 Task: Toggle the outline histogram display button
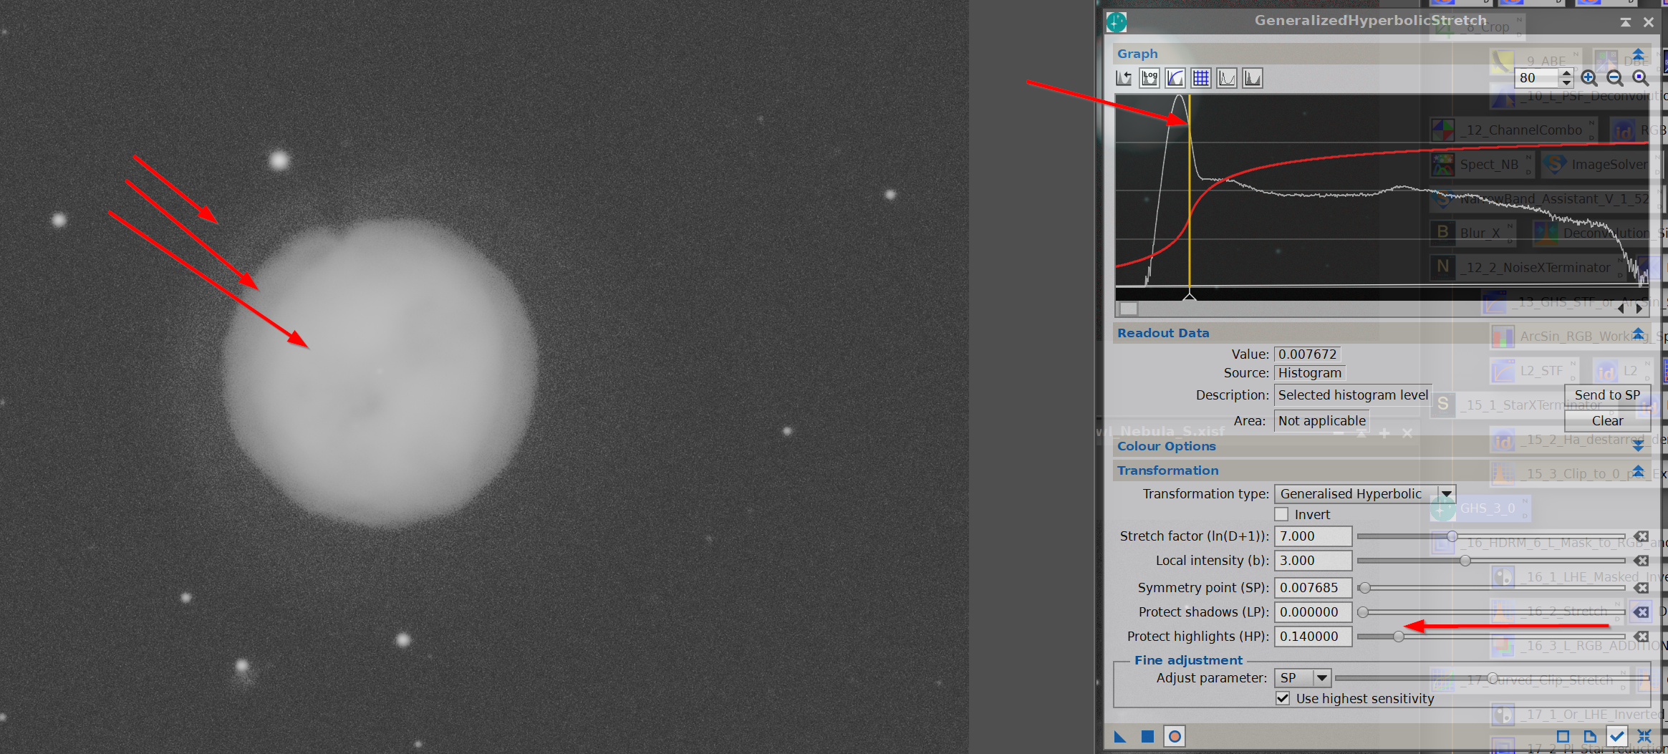1227,78
